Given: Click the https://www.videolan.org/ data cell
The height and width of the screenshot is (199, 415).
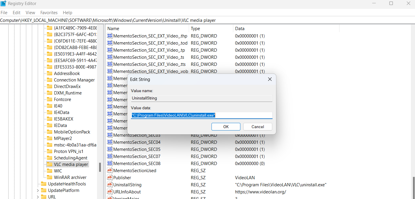Looking at the screenshot, I should 260,192.
